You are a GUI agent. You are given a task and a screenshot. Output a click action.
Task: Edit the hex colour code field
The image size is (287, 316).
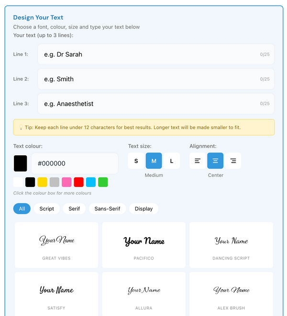[x=74, y=163]
